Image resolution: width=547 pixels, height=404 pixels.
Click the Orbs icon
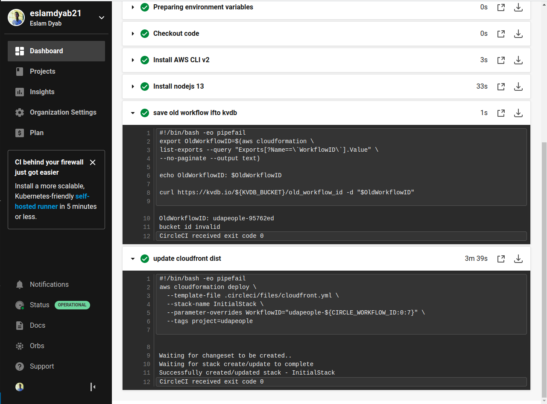20,346
